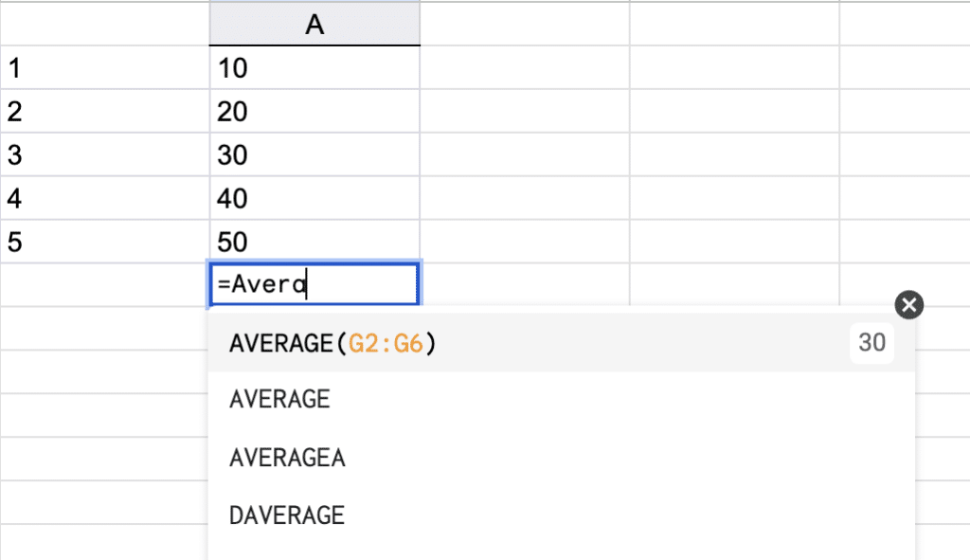This screenshot has width=970, height=560.
Task: Click the formula input cell with =Avera
Action: click(x=314, y=284)
